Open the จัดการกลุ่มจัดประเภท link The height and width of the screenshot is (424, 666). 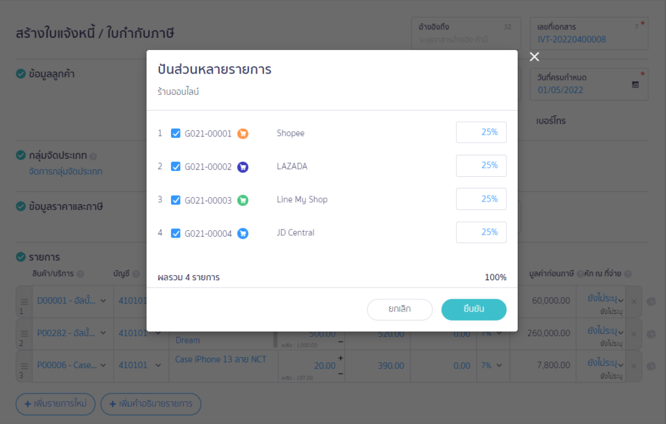66,172
